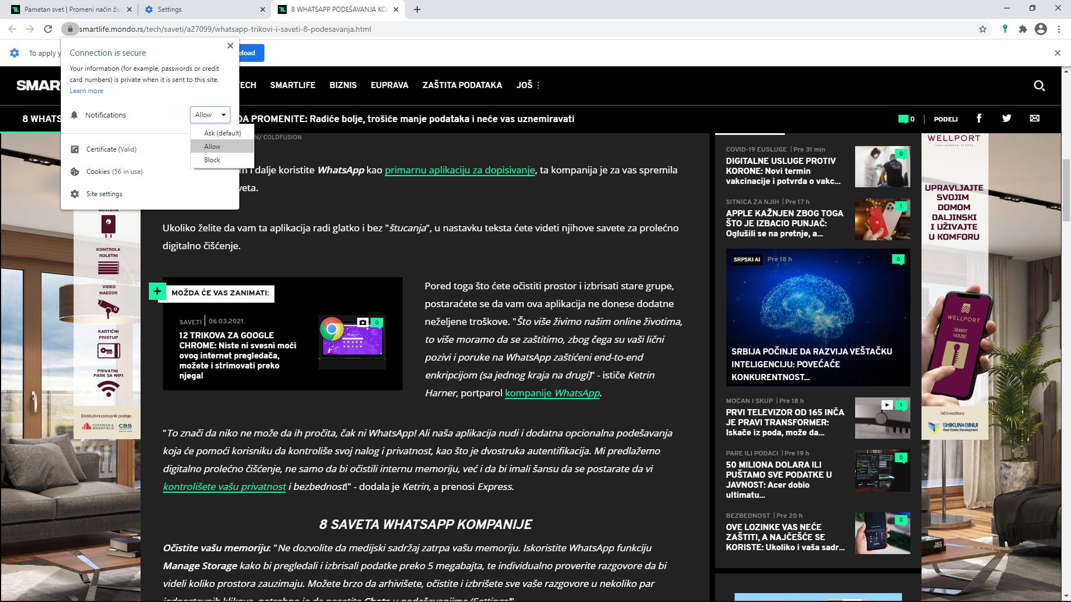This screenshot has width=1071, height=602.
Task: Open the browser profile avatar
Action: (1041, 29)
